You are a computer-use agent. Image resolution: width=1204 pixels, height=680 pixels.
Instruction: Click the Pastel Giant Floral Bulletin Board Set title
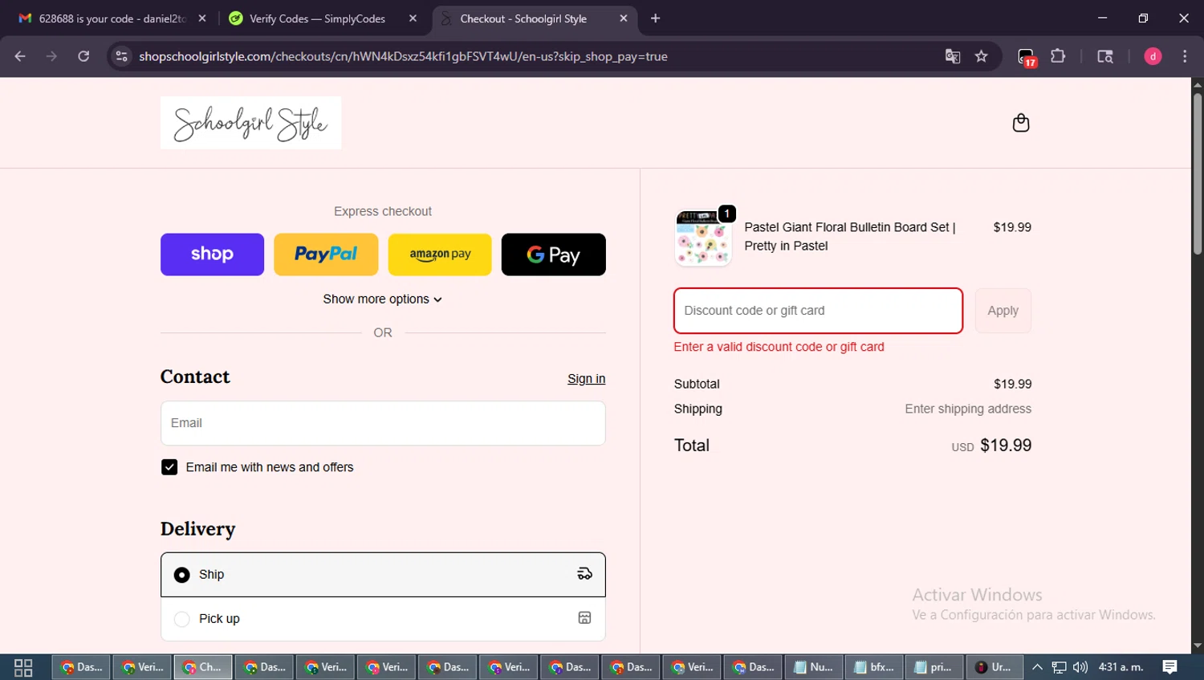(850, 237)
